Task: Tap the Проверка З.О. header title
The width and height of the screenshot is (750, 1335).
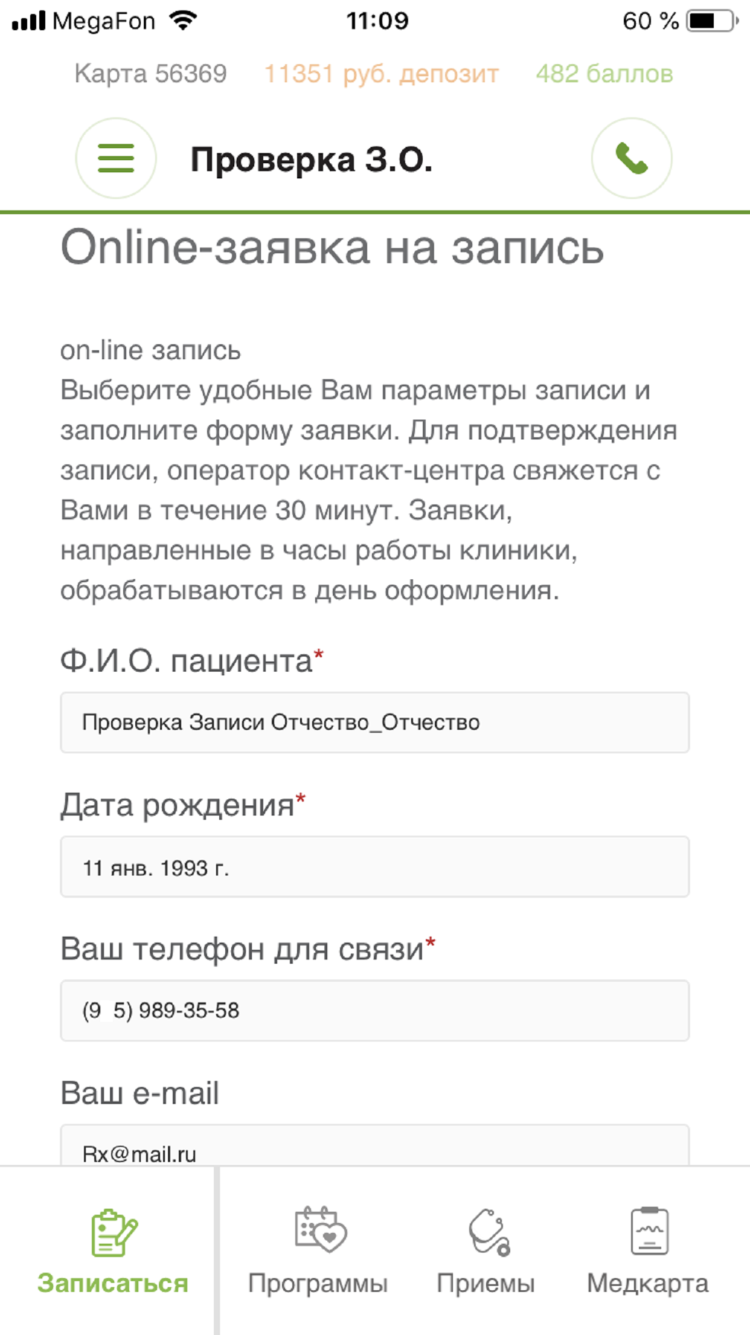Action: 311,159
